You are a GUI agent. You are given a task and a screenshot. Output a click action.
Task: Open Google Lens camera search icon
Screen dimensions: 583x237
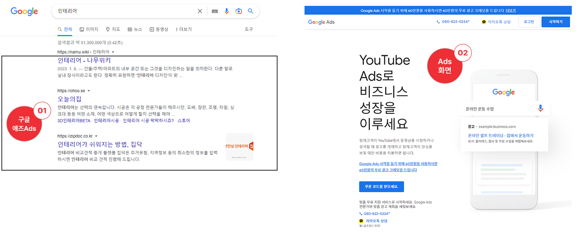(239, 11)
